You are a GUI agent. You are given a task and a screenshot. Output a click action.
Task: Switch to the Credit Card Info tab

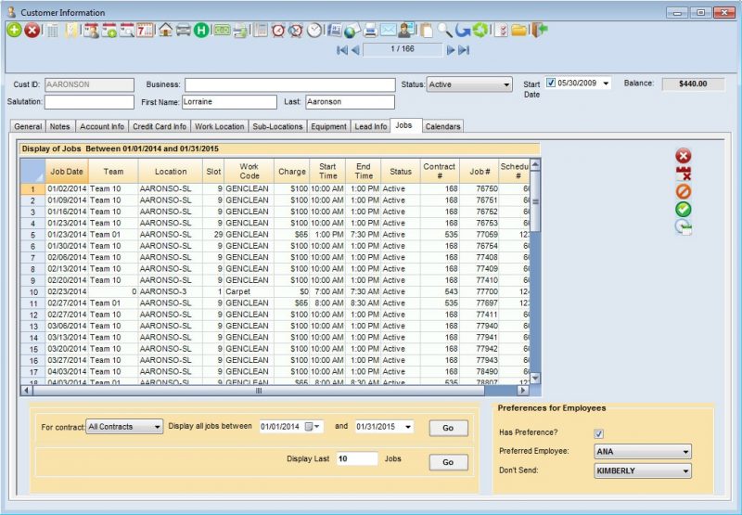pos(160,126)
